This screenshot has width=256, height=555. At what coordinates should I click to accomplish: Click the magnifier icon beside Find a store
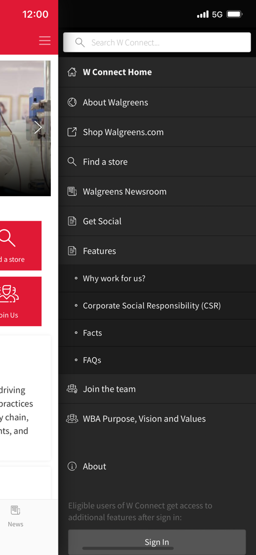point(72,162)
